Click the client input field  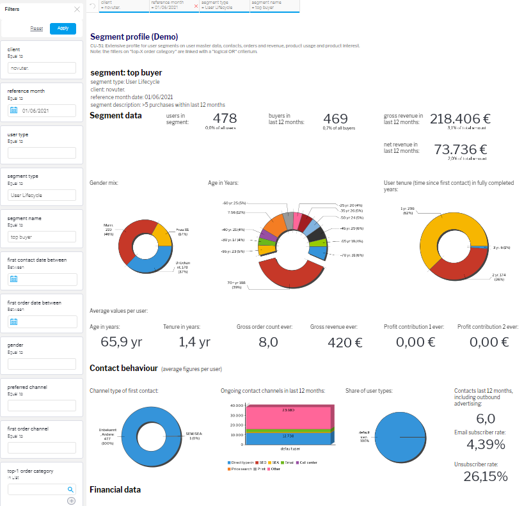click(42, 68)
